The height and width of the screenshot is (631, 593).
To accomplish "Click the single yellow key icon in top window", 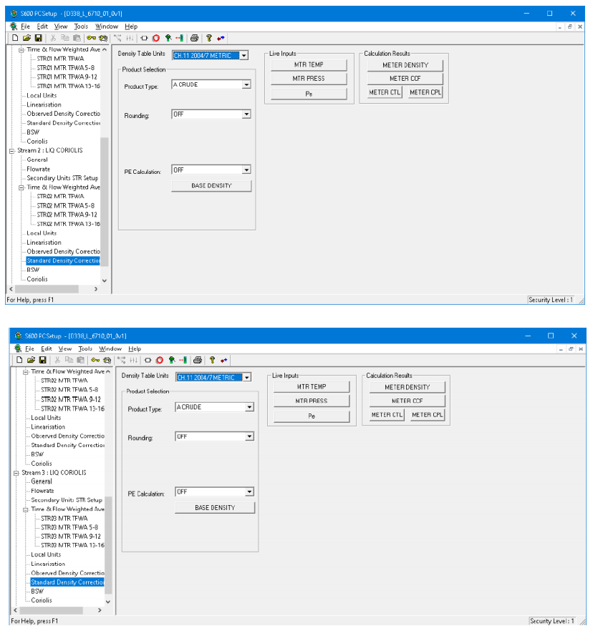I will (92, 38).
